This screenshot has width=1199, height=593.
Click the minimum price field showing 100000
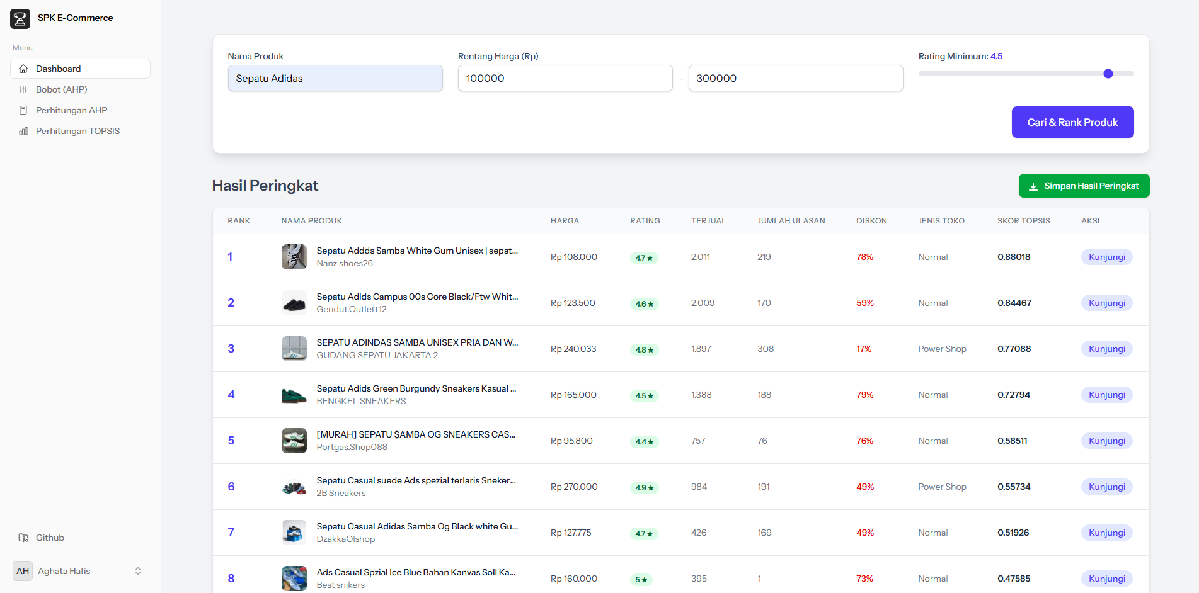[x=565, y=78]
